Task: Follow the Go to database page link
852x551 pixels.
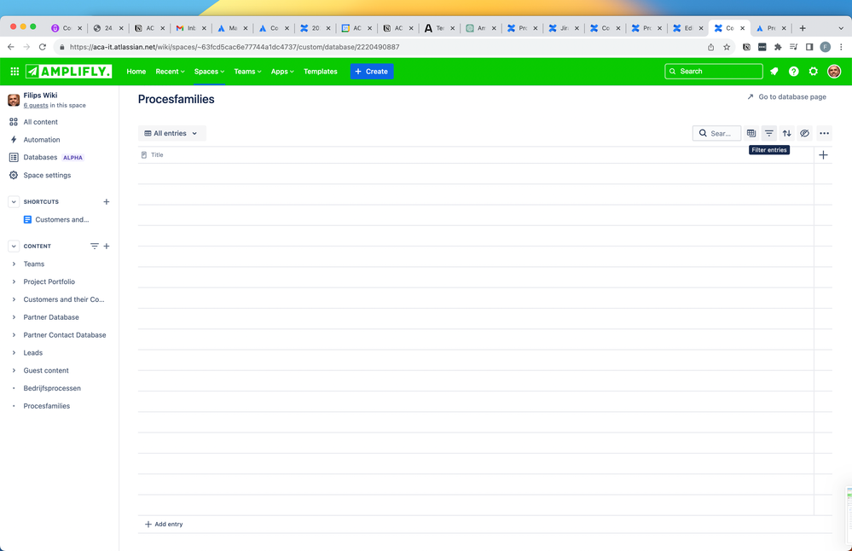Action: coord(787,96)
